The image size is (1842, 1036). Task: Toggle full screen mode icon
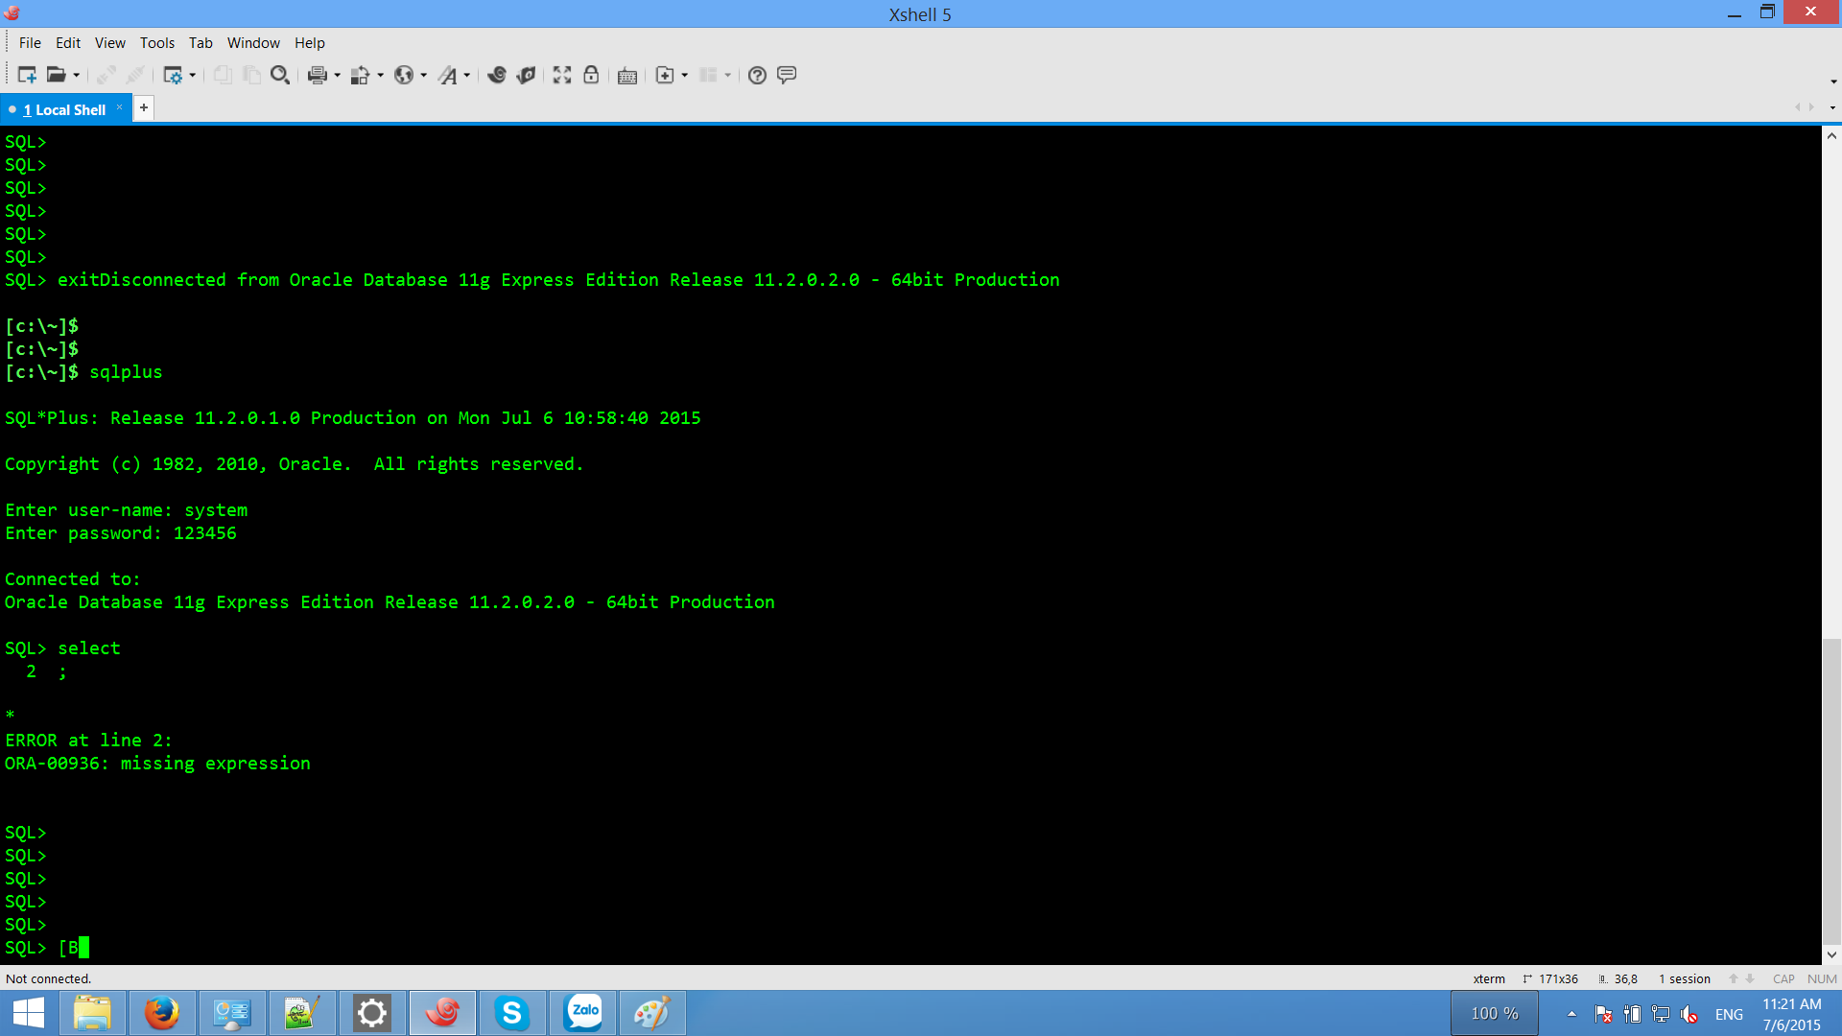click(562, 75)
